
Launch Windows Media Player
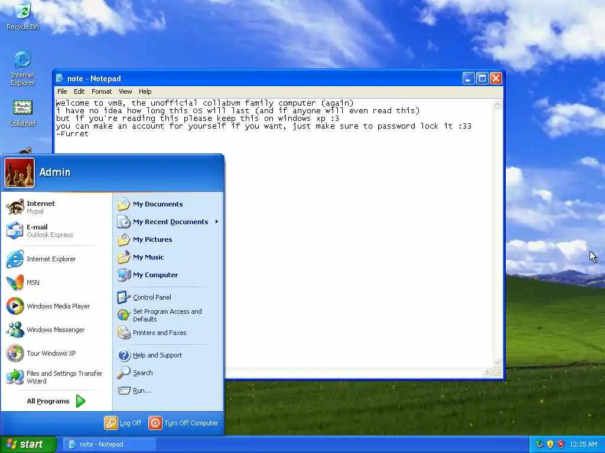coord(57,306)
